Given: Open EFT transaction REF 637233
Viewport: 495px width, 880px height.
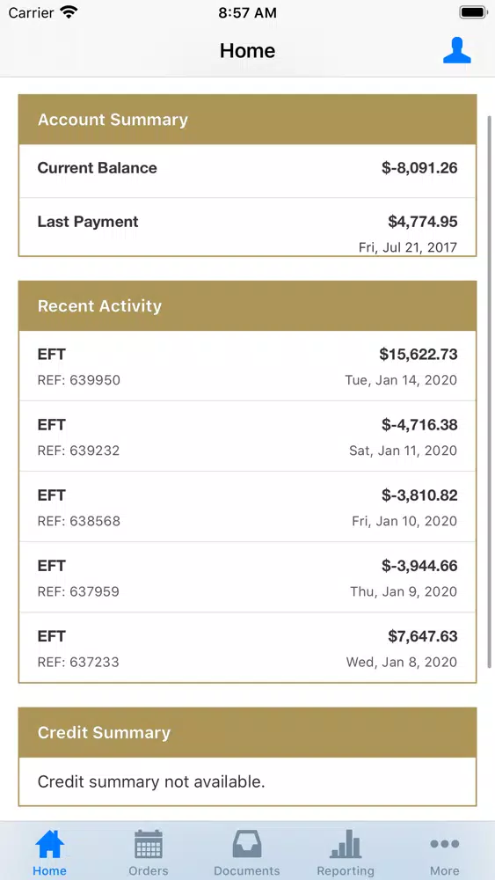Looking at the screenshot, I should [x=247, y=647].
